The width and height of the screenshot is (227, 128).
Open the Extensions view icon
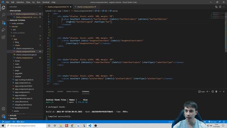(x=3, y=37)
